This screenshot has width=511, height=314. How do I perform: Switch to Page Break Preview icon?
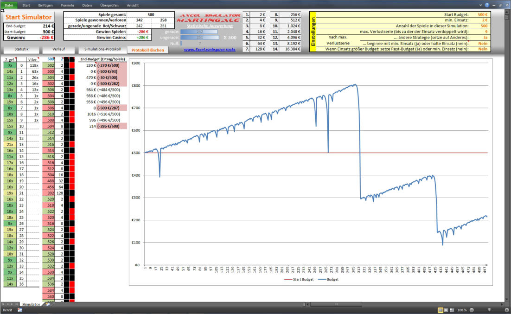452,309
